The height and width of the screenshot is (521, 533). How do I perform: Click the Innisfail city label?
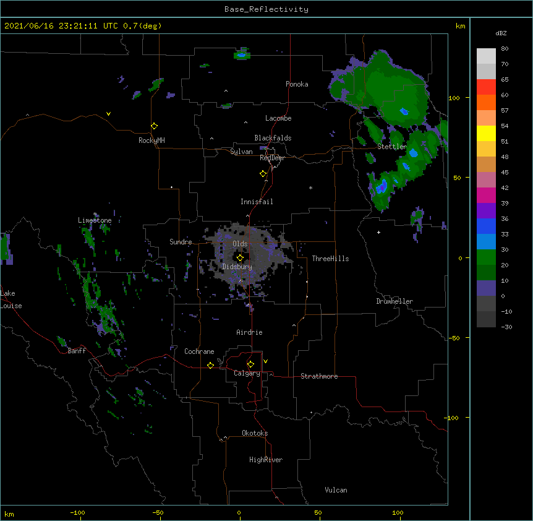tap(257, 202)
